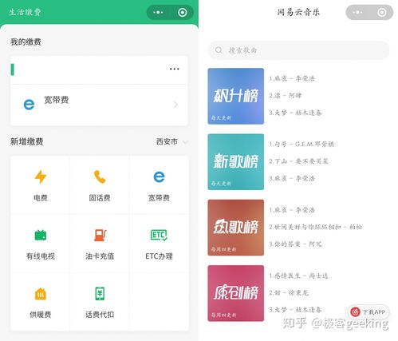Close the 生活缴费 mini-program via circle button

(x=183, y=12)
